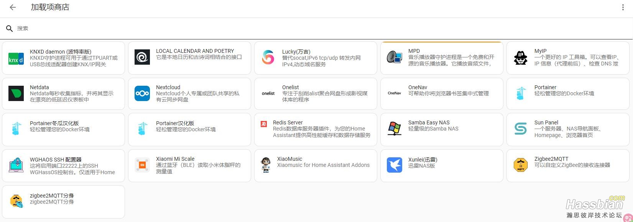Click description Xiaomusic for Home Assistant Addons
The image size is (633, 222).
coord(323,165)
